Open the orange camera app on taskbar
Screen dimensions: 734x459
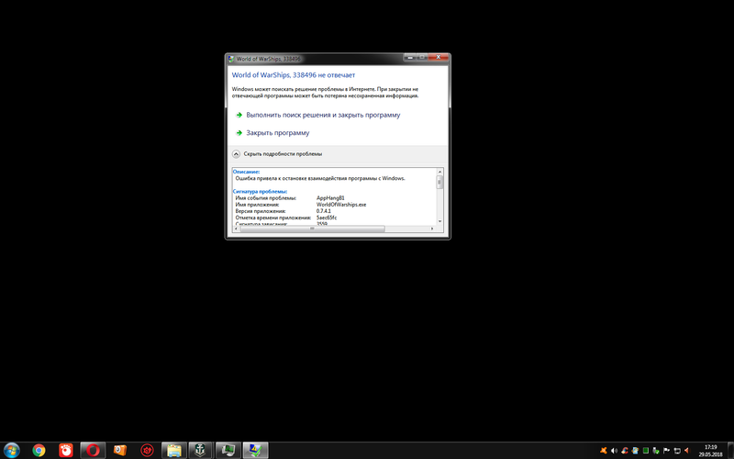(x=120, y=451)
